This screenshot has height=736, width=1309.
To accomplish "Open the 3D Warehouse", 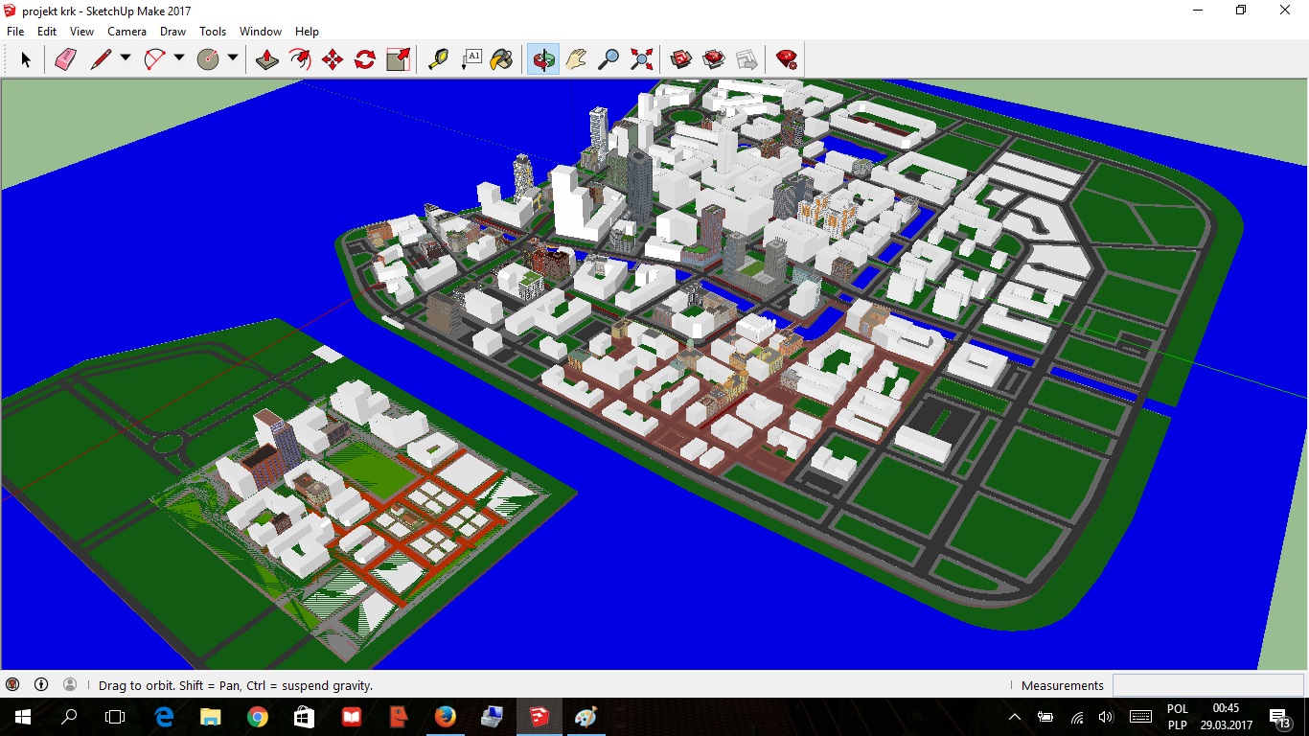I will click(x=681, y=60).
